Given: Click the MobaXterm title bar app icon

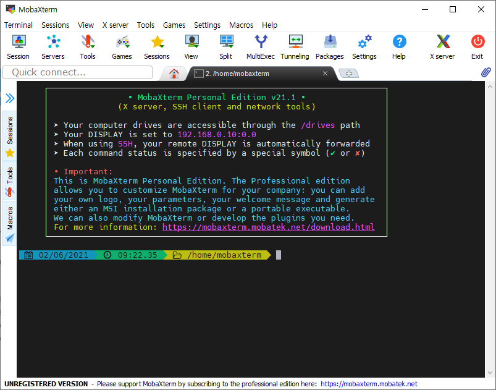Looking at the screenshot, I should point(11,9).
